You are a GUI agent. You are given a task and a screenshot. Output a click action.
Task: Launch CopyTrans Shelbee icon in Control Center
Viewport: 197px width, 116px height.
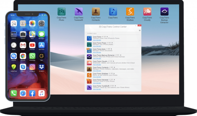click(89, 75)
